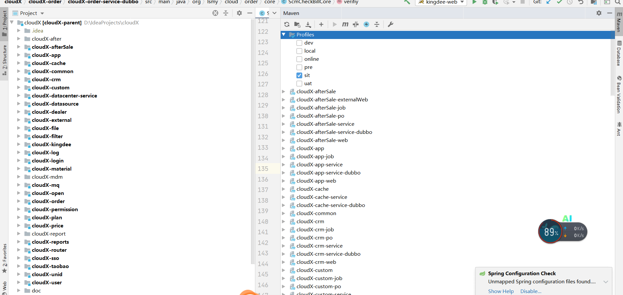Open Project view type dropdown
This screenshot has width=623, height=295.
click(x=42, y=13)
